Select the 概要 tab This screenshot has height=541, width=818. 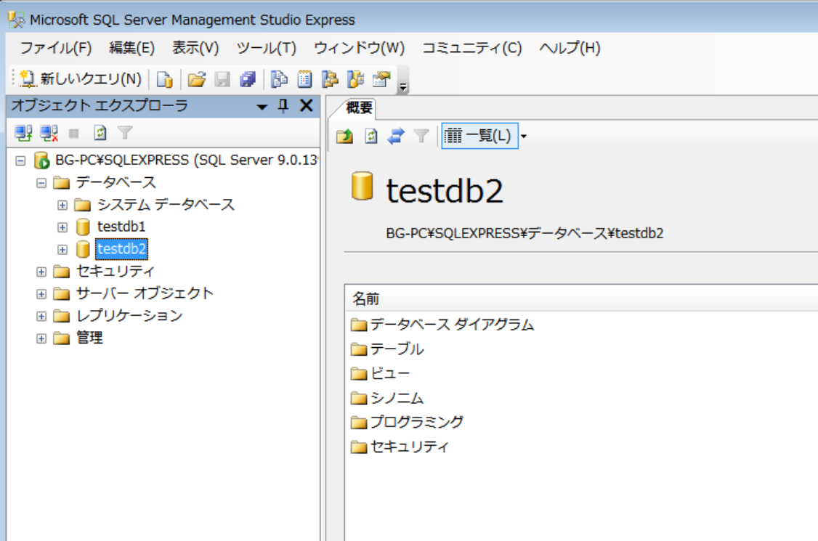coord(359,108)
